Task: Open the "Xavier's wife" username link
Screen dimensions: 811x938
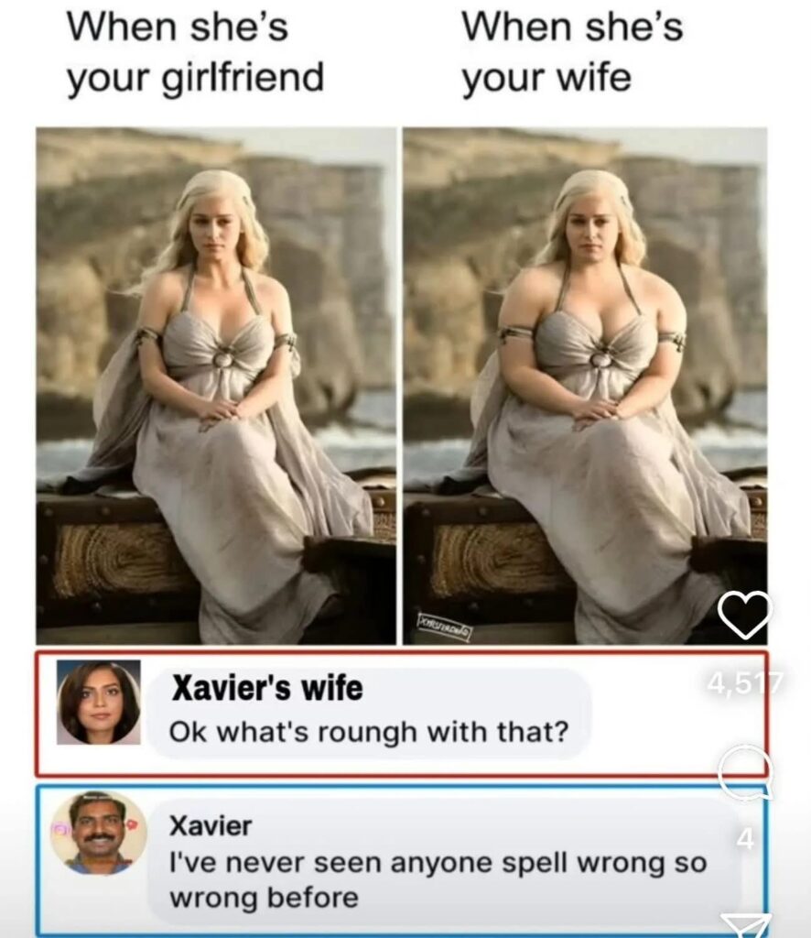Action: (267, 687)
